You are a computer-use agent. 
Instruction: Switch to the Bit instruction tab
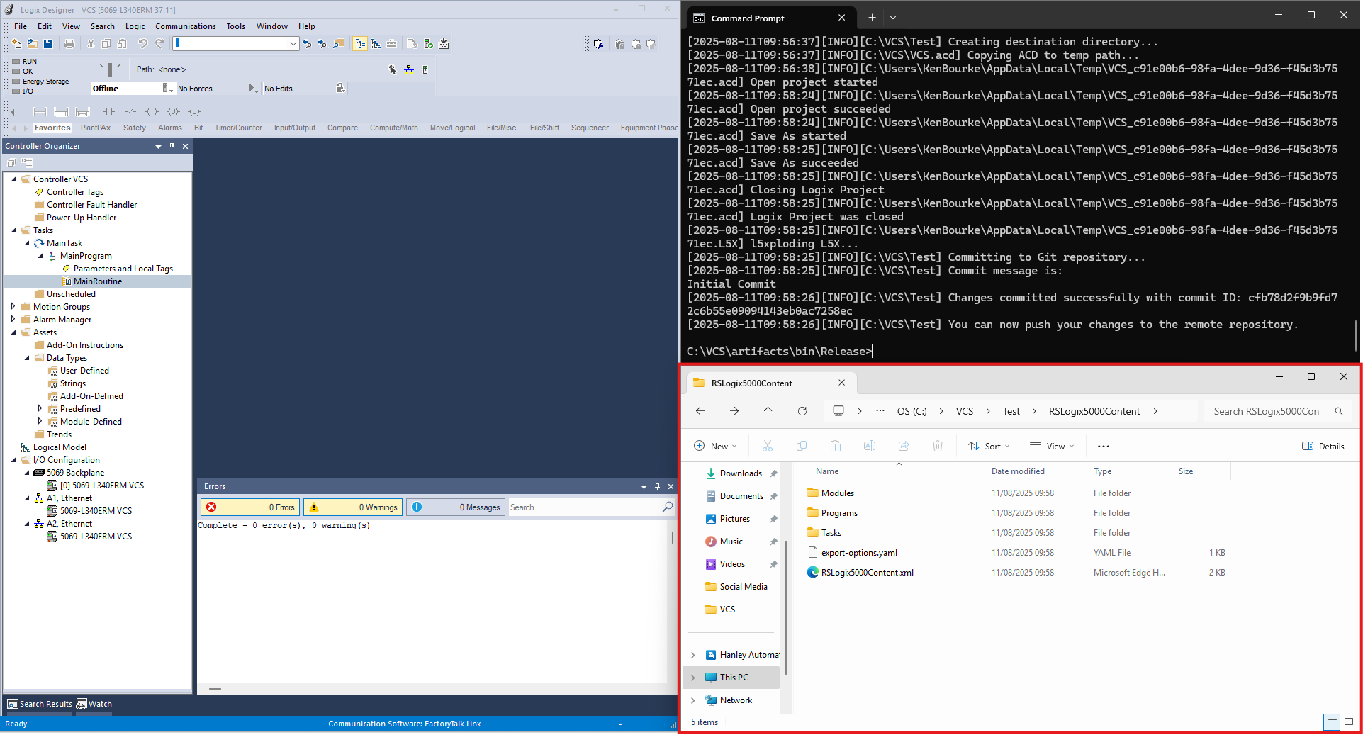198,128
